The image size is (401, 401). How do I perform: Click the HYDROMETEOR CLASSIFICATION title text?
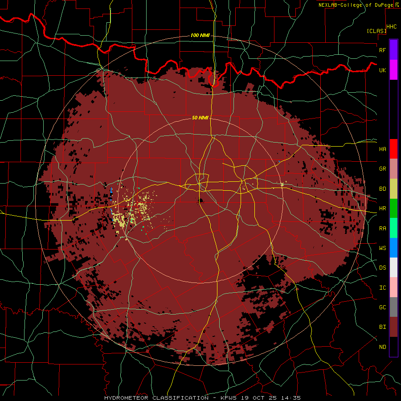click(156, 398)
